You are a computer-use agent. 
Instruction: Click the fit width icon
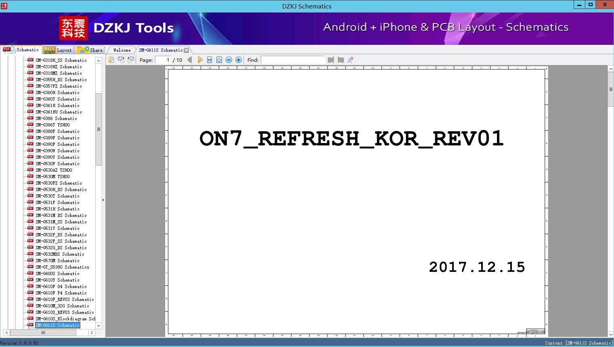(210, 60)
